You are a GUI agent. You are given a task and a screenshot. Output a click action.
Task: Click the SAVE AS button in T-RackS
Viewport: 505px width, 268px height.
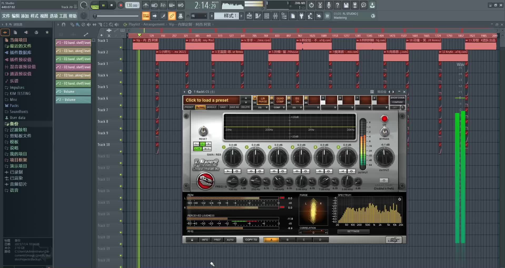pos(234,107)
